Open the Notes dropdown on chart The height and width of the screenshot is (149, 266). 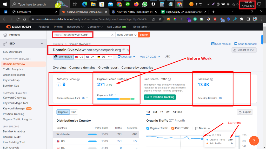[x=203, y=128]
